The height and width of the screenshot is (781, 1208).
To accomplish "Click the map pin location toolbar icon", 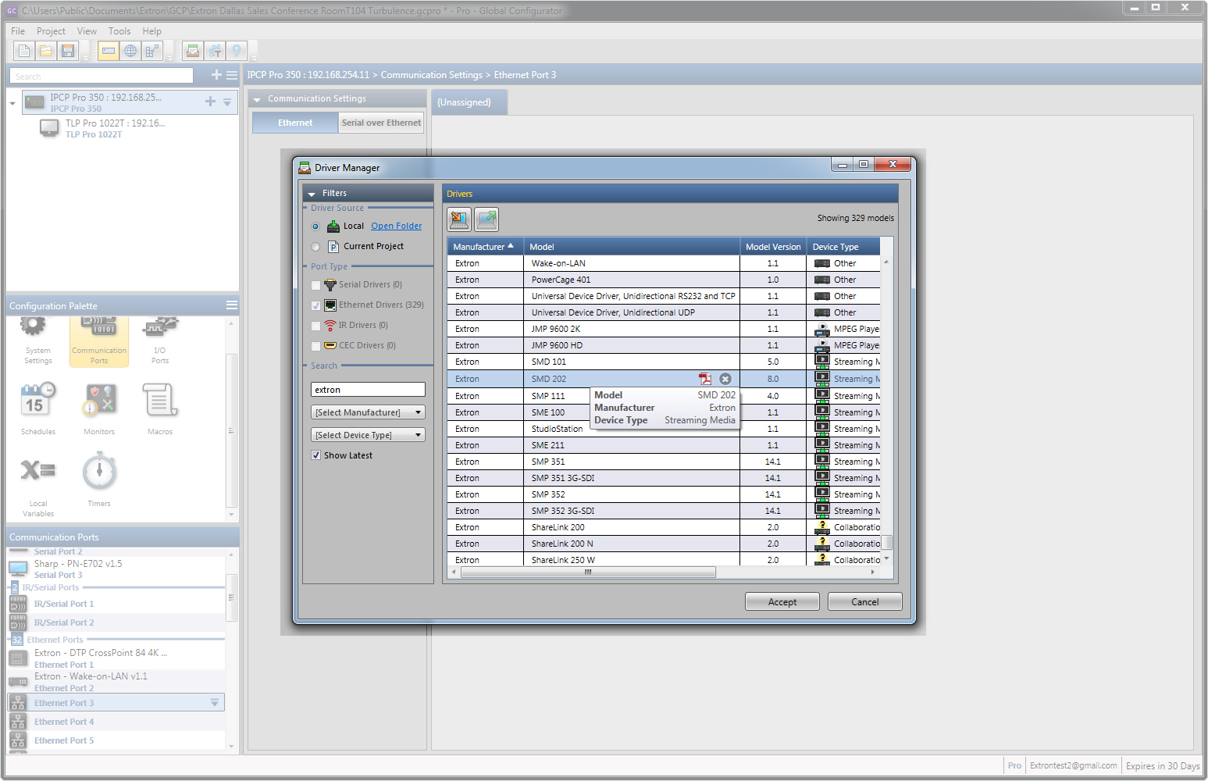I will (237, 52).
